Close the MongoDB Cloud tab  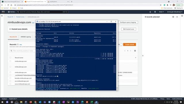tap(22, 2)
